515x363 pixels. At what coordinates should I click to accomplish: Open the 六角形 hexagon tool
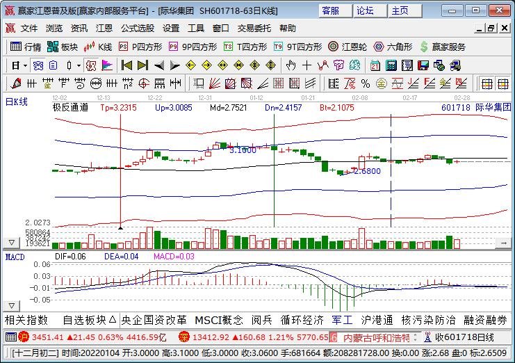pyautogui.click(x=393, y=47)
